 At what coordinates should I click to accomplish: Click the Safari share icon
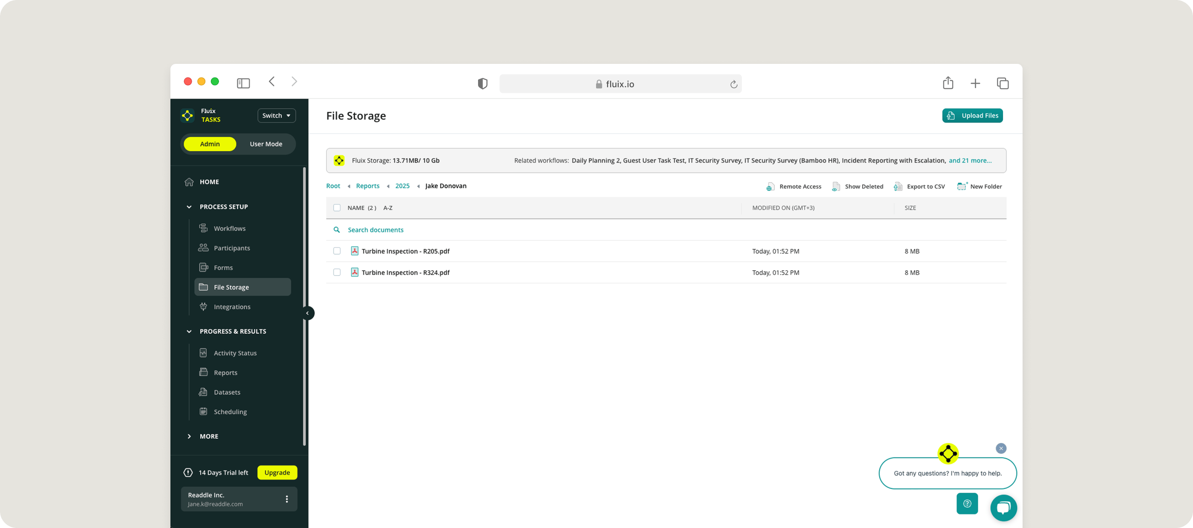948,83
